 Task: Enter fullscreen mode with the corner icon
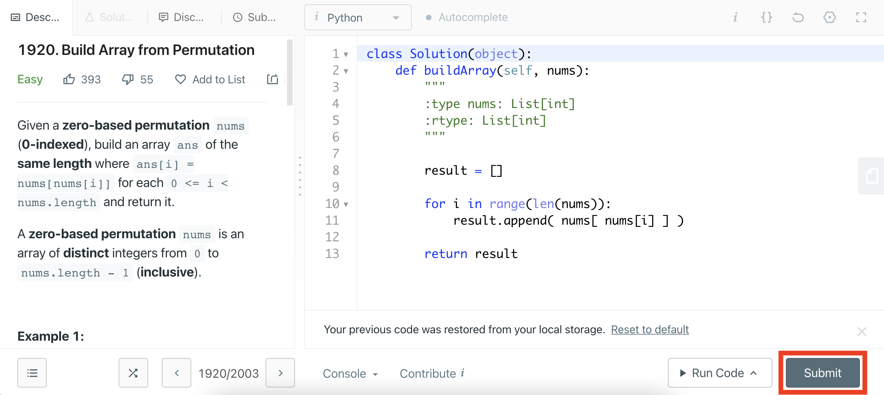[861, 17]
